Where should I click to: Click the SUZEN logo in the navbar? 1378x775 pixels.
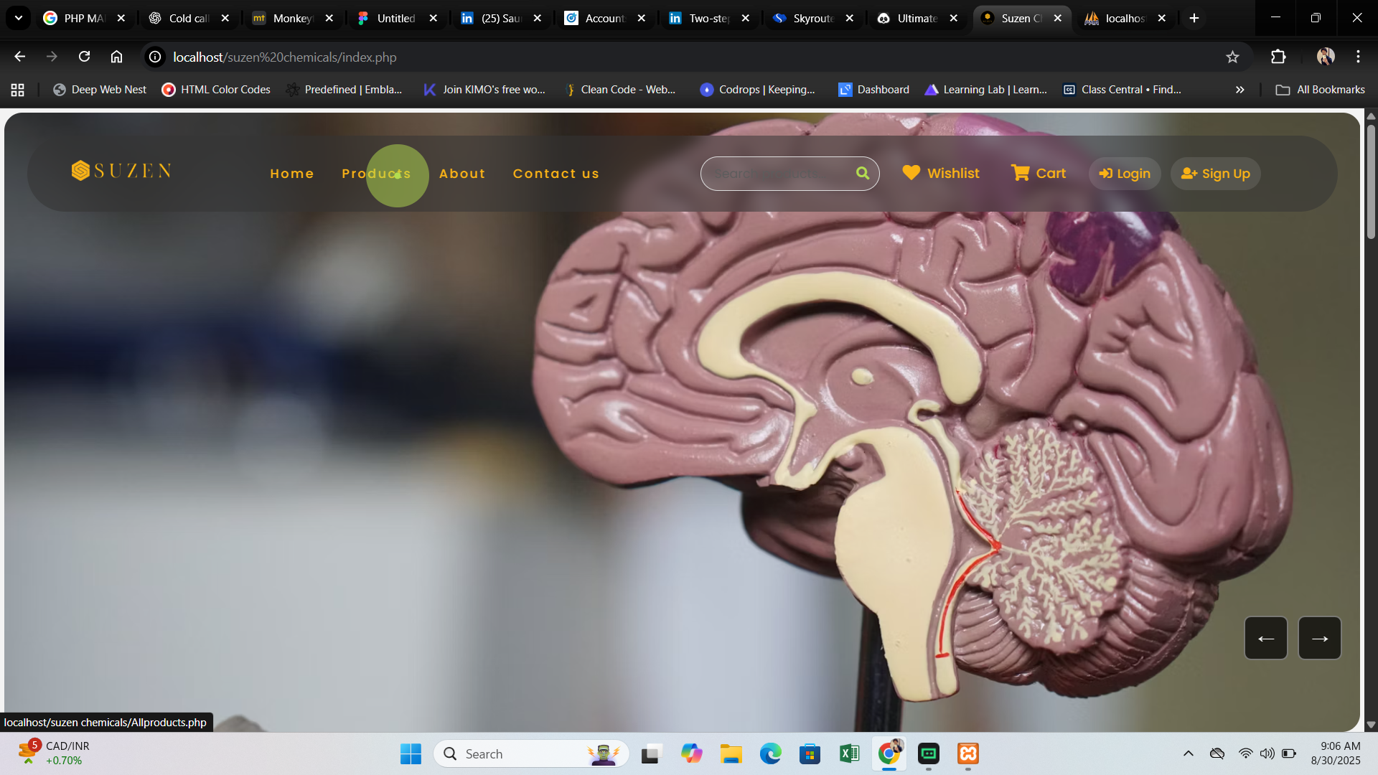pyautogui.click(x=121, y=171)
